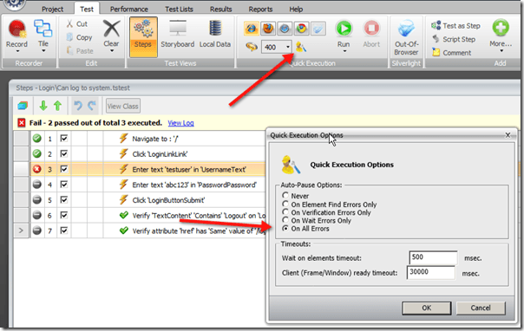Select Firefox for quick execution

click(x=268, y=29)
